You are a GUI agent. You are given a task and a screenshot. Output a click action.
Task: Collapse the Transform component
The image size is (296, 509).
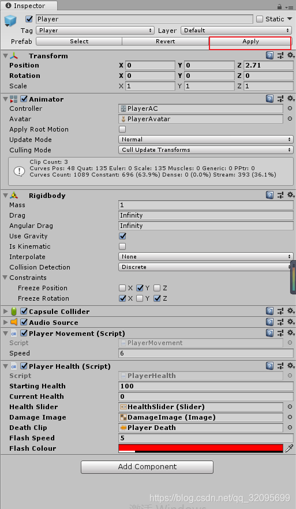pyautogui.click(x=5, y=56)
